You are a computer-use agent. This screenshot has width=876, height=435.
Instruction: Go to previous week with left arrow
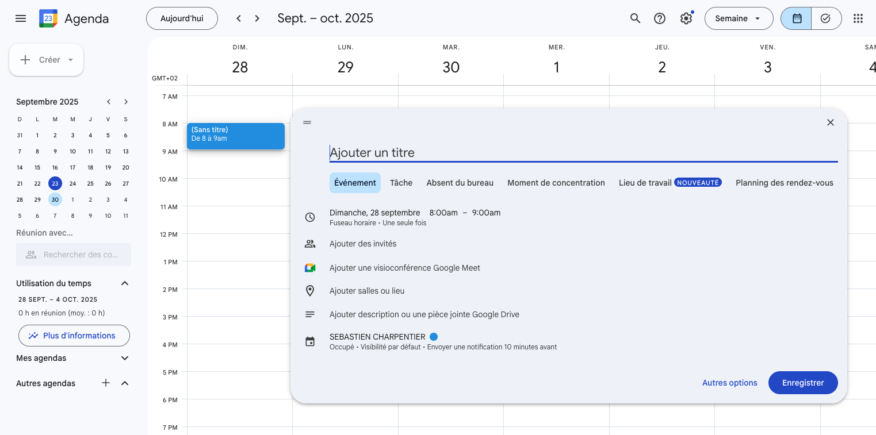click(239, 18)
